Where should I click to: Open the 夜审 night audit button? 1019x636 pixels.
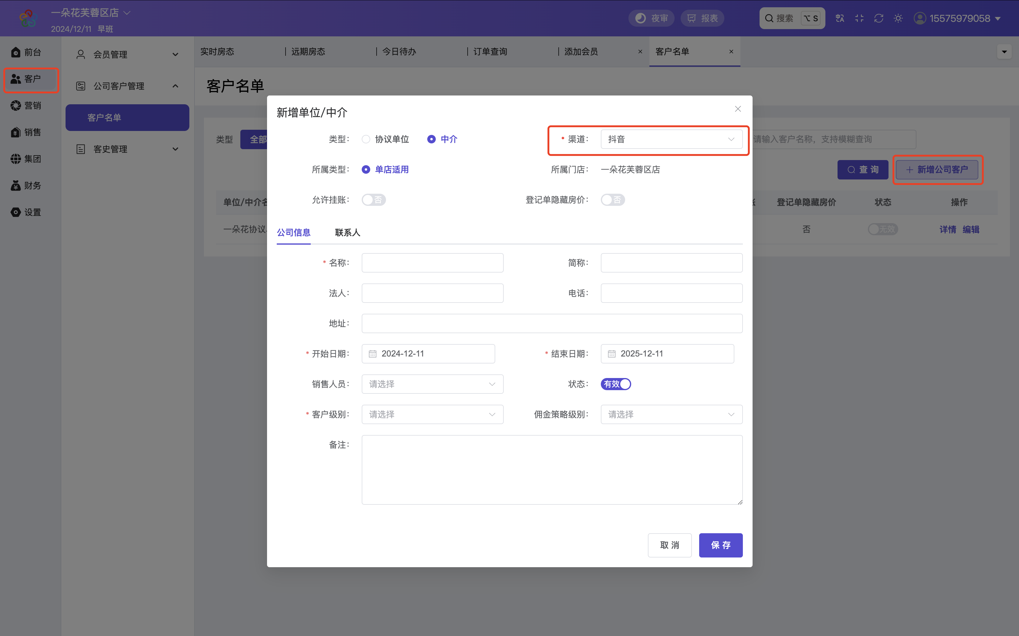click(x=652, y=18)
